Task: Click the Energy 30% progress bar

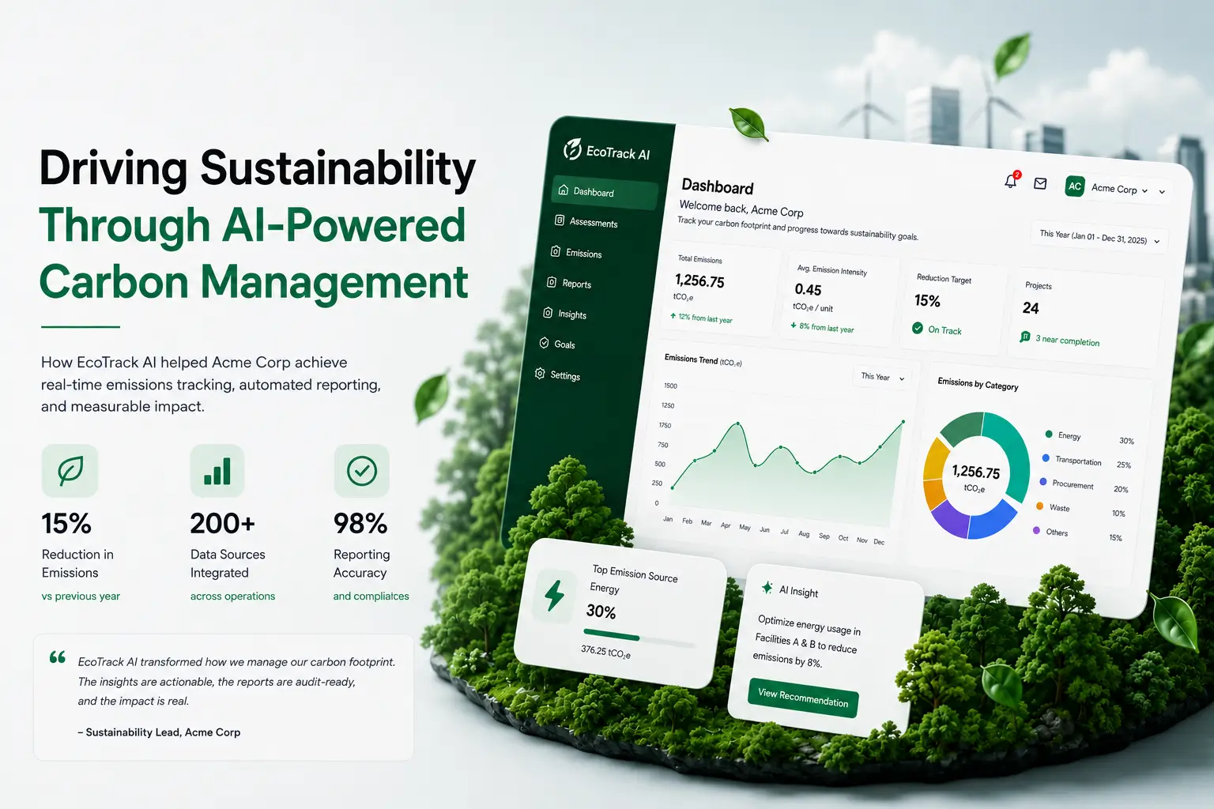Action: tap(639, 638)
